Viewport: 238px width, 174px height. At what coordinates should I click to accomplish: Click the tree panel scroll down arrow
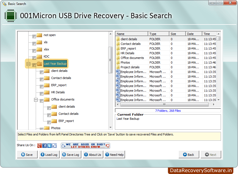point(110,127)
